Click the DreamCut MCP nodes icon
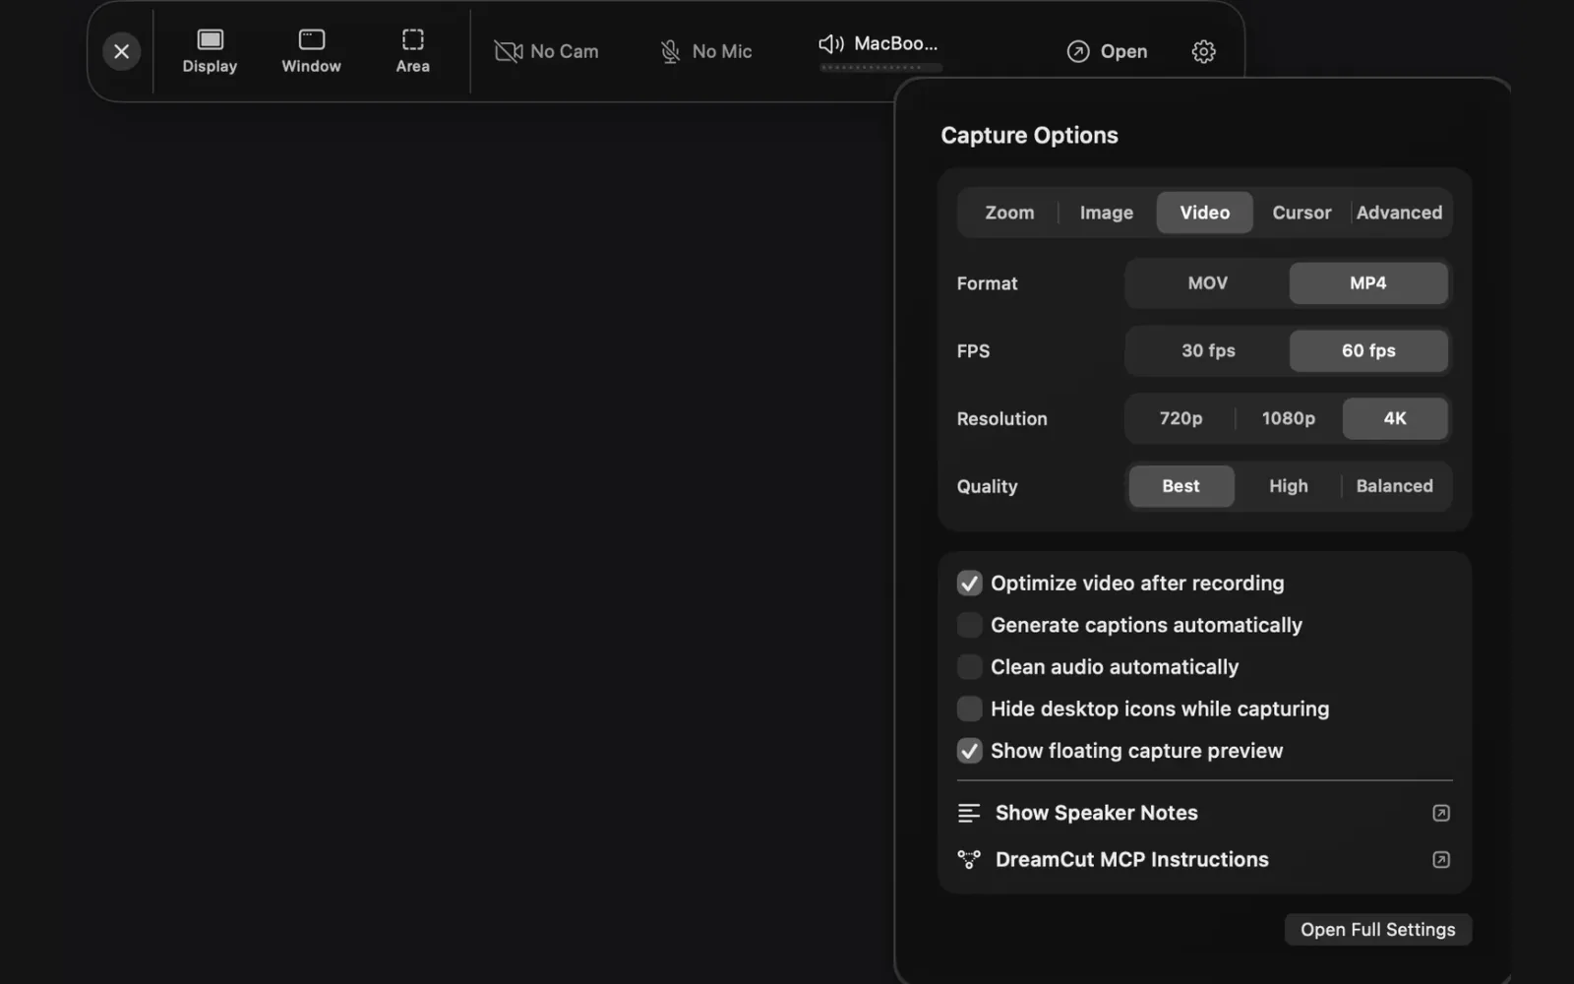The image size is (1574, 984). pyautogui.click(x=969, y=860)
